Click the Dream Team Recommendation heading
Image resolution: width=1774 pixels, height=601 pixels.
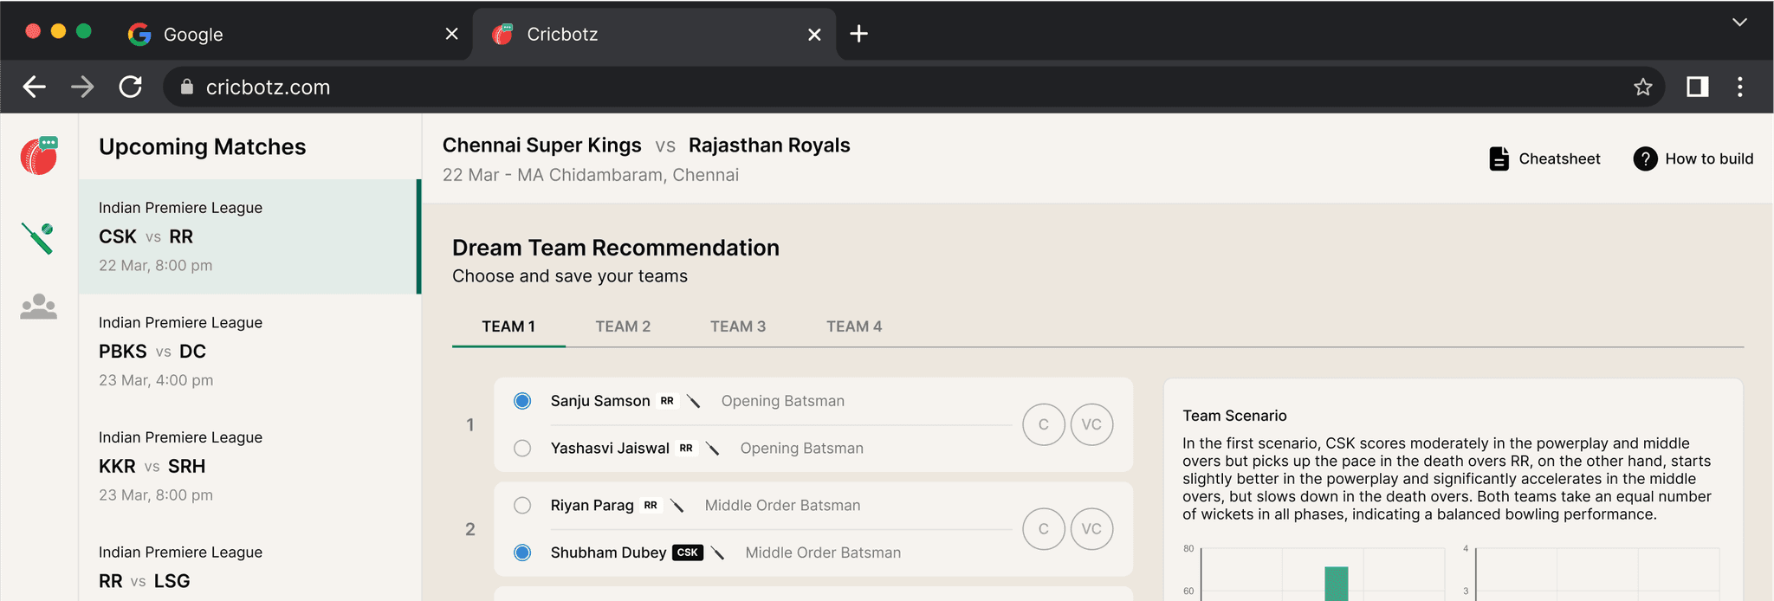(616, 248)
